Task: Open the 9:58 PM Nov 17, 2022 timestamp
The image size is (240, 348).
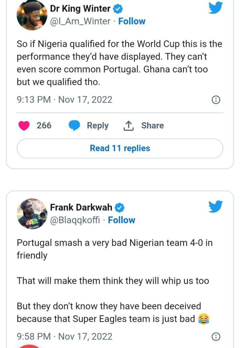Action: 64,336
